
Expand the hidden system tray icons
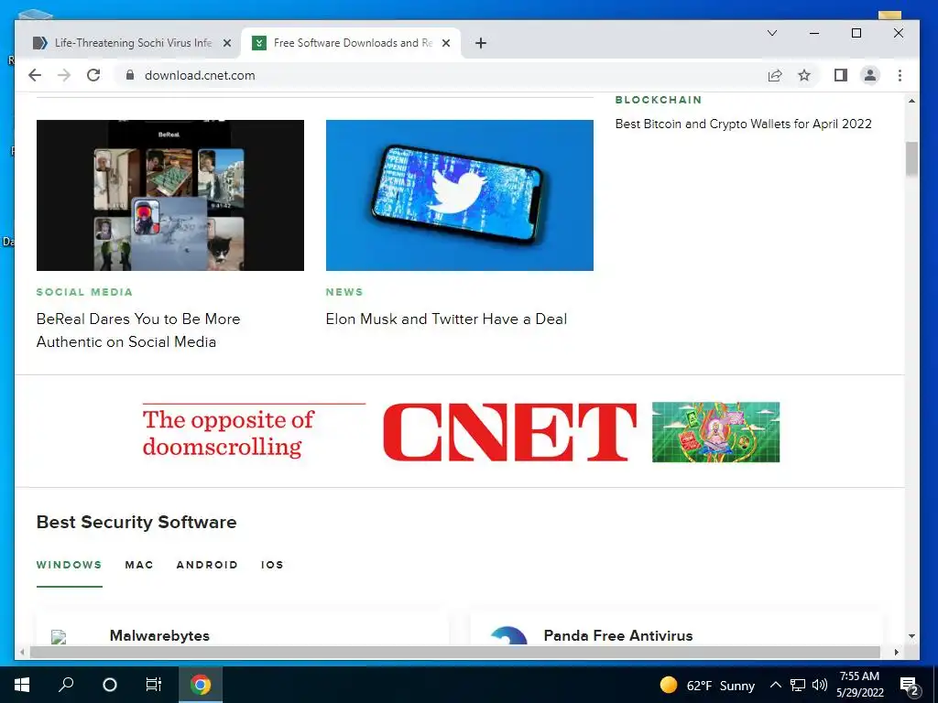[775, 685]
